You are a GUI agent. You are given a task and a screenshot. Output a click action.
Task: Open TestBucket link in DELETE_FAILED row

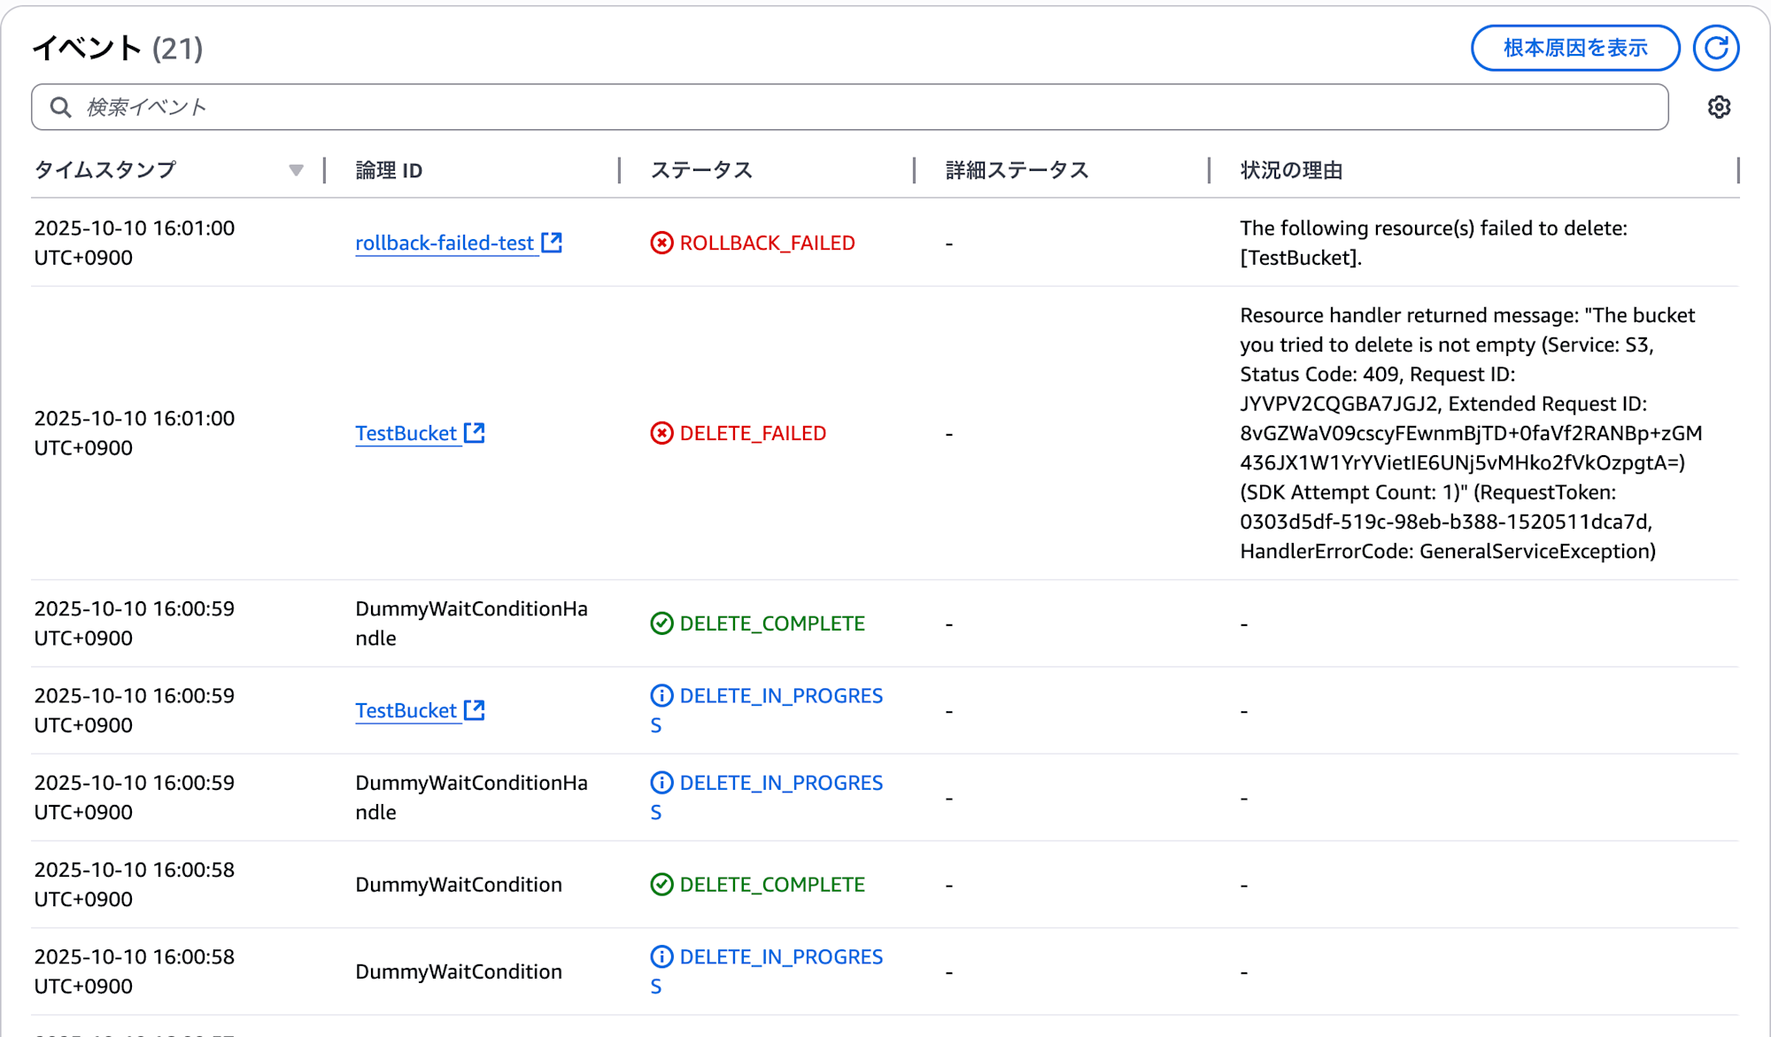[406, 433]
